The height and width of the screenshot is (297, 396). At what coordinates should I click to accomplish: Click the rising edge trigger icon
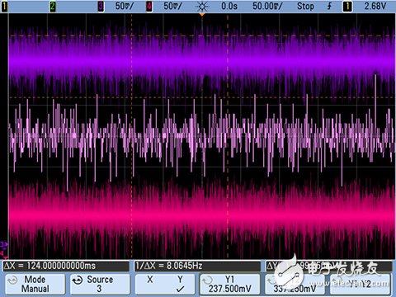(x=329, y=6)
